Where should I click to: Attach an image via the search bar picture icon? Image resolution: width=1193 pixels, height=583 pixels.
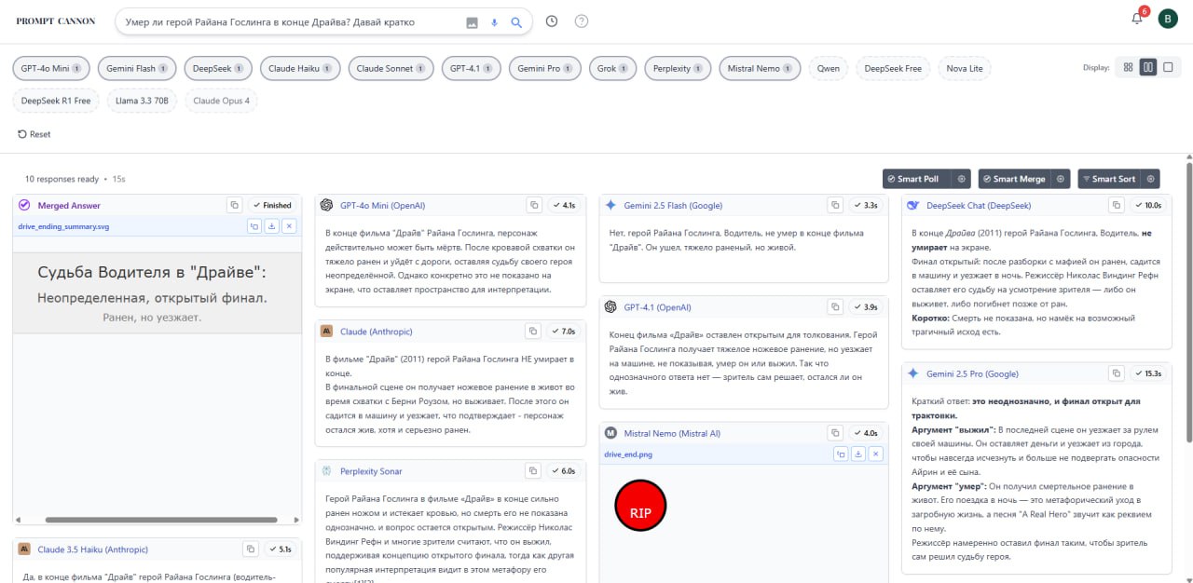coord(472,21)
